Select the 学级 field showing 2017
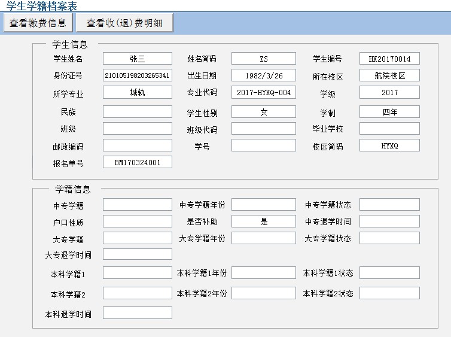Image resolution: width=451 pixels, height=337 pixels. click(x=389, y=92)
